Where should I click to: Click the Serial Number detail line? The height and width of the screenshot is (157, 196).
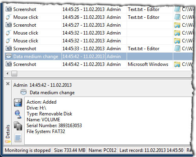(54, 126)
